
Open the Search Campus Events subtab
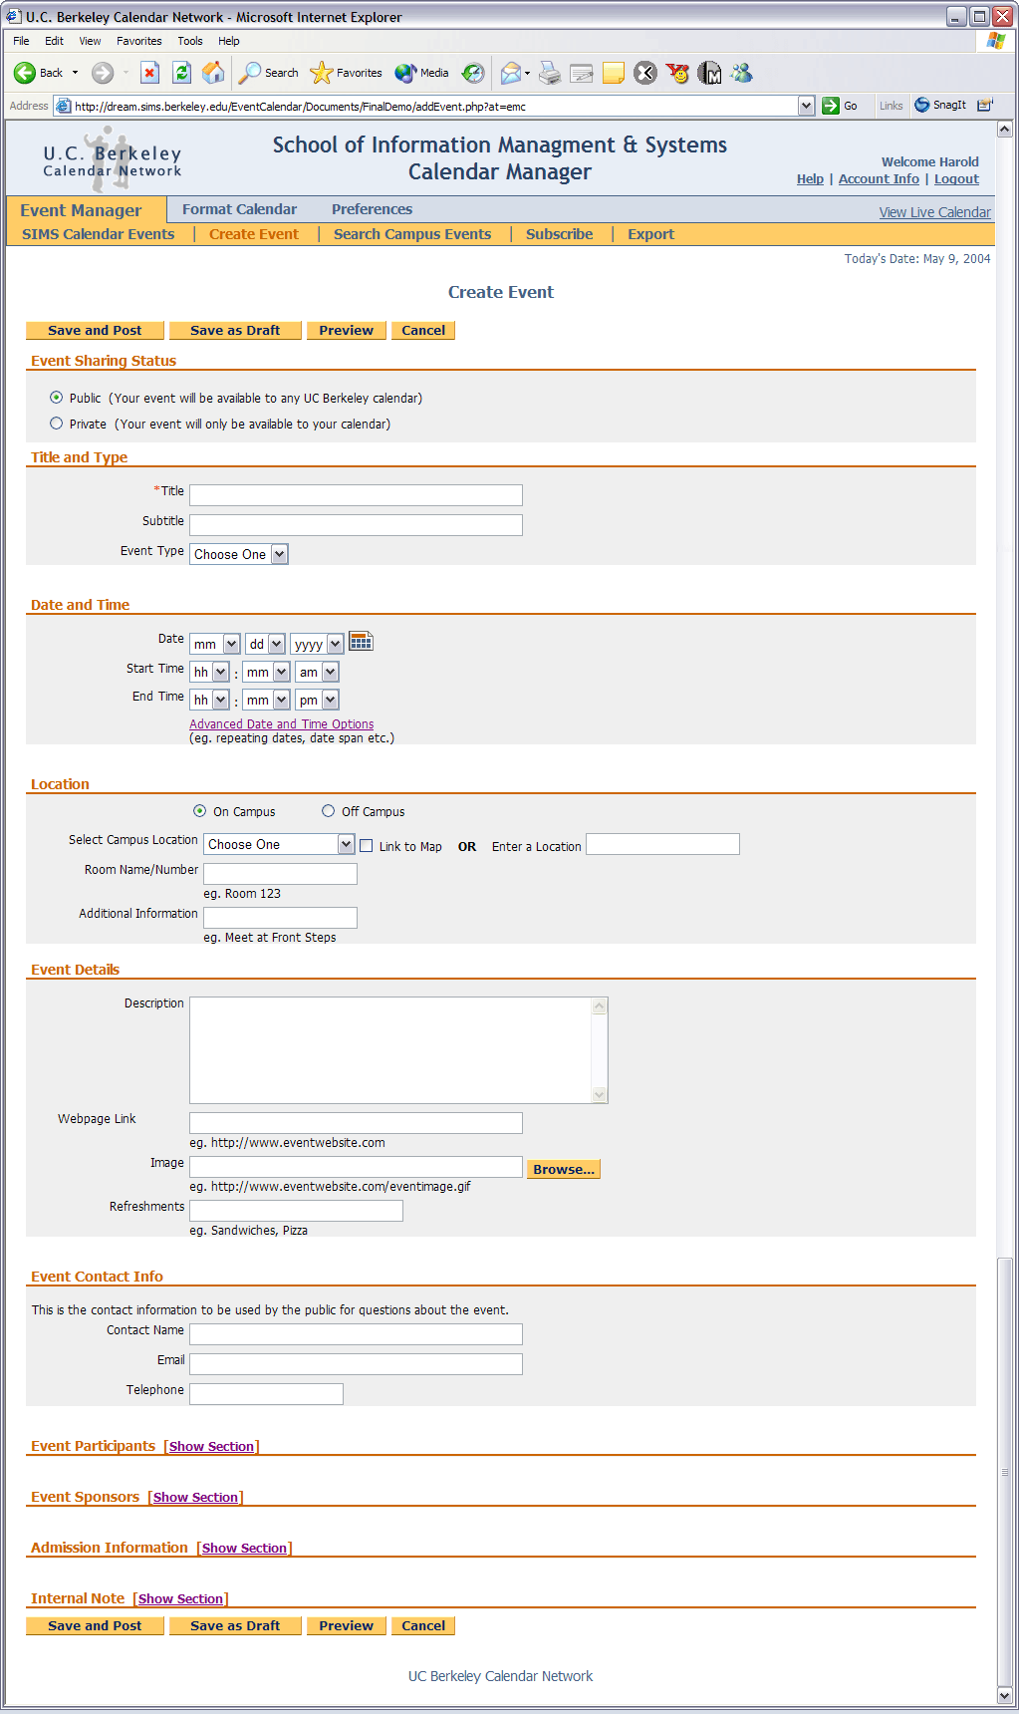tap(412, 234)
